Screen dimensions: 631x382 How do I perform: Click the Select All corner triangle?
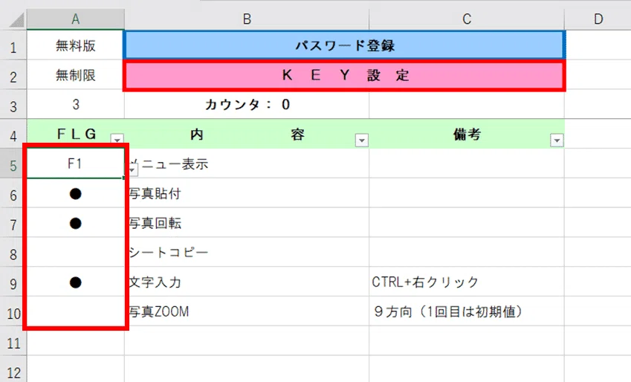(16, 19)
